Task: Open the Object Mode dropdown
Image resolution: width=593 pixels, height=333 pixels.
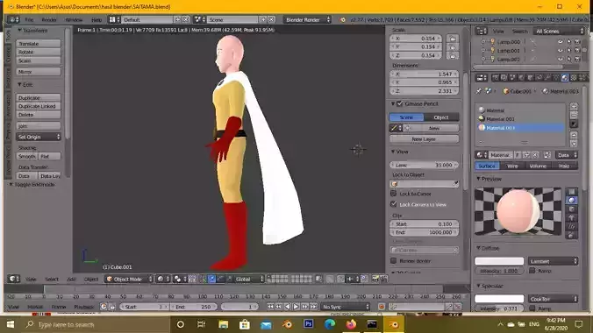Action: [129, 279]
